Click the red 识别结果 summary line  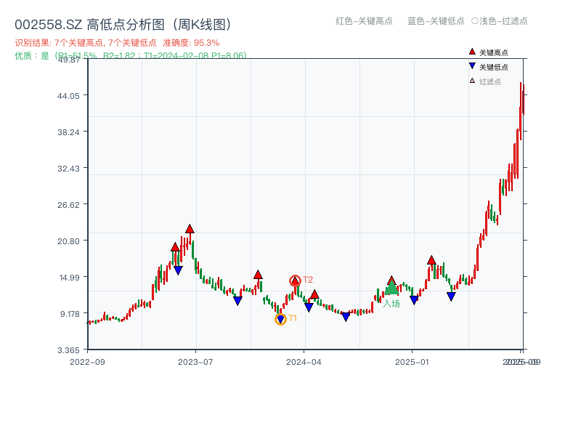click(117, 43)
